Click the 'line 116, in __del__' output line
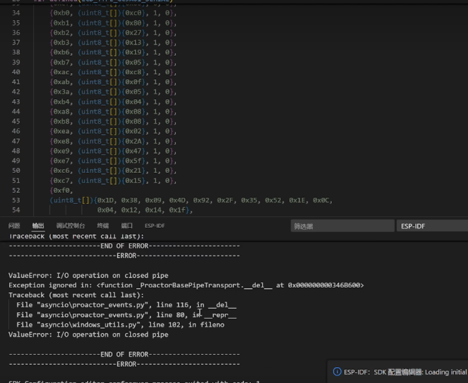This screenshot has height=383, width=468. [126, 305]
